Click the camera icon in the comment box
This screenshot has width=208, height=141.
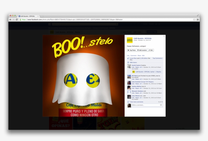click(161, 105)
